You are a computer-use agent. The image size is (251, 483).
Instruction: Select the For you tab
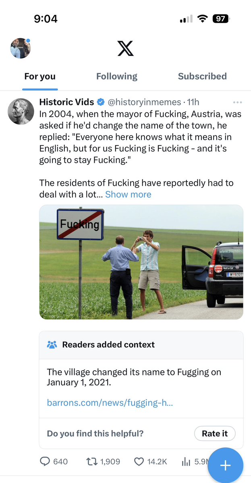click(x=40, y=76)
